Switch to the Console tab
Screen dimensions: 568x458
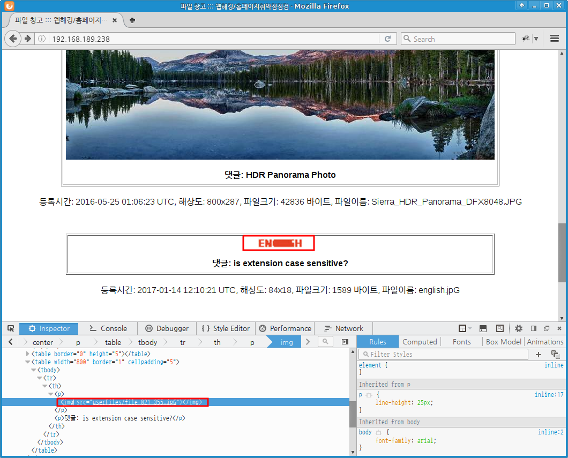tap(108, 328)
